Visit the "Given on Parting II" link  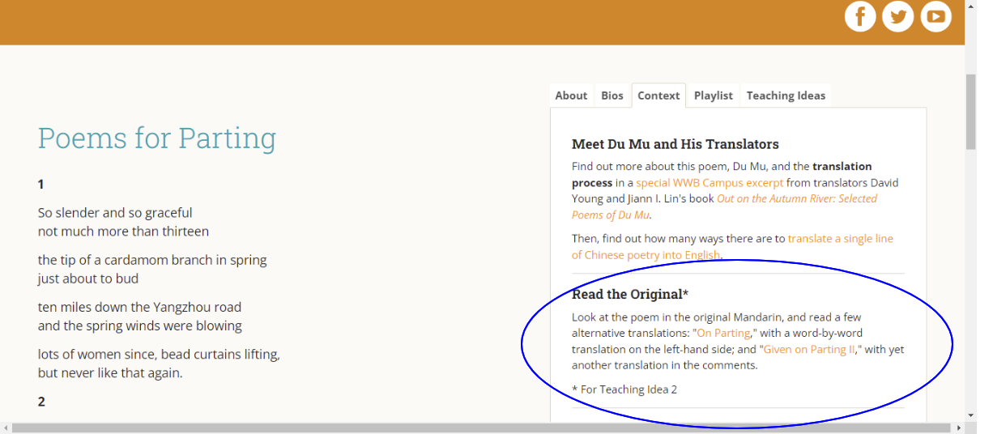tap(809, 349)
